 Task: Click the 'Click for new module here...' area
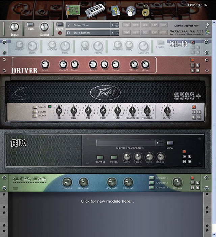click(x=107, y=201)
